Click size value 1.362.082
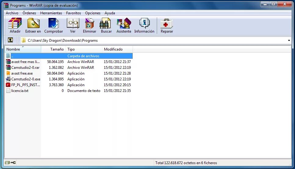295x169 pixels. [x=56, y=67]
